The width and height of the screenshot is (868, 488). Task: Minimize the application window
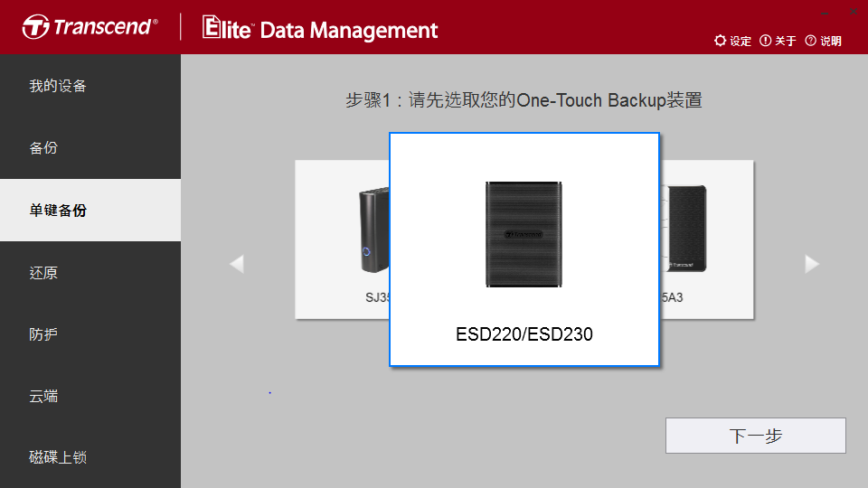[x=825, y=12]
